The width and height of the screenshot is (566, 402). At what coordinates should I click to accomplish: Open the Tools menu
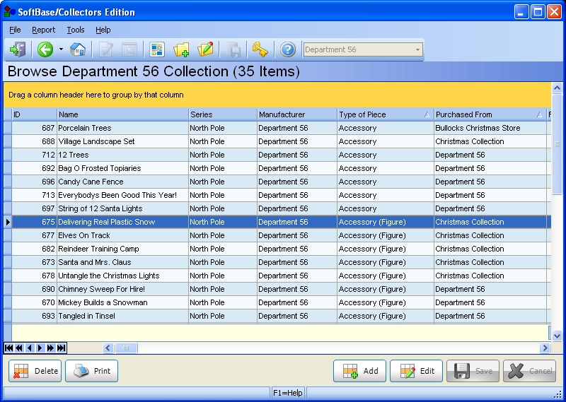point(76,30)
